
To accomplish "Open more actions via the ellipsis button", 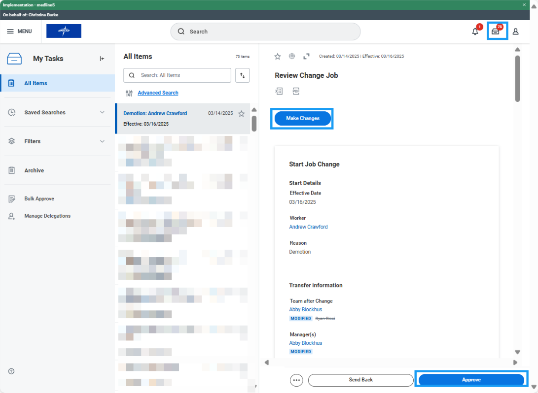I will (296, 380).
